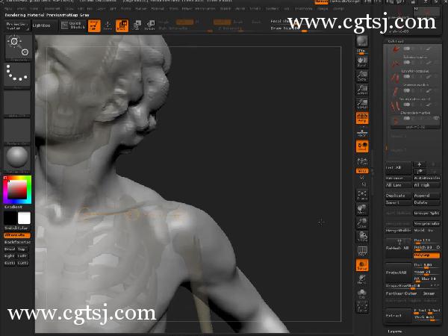Click the curved move arrow below up arrow
This screenshot has width=448, height=336.
pos(419,171)
